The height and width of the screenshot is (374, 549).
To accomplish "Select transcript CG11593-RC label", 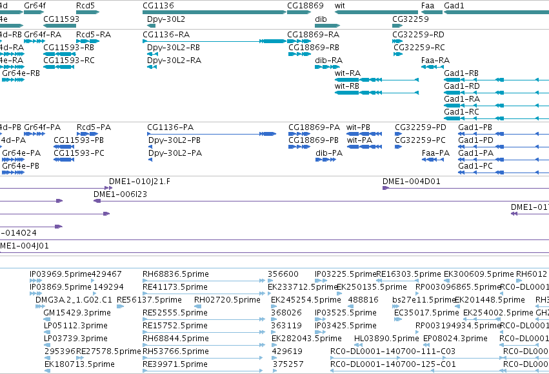I will (69, 61).
